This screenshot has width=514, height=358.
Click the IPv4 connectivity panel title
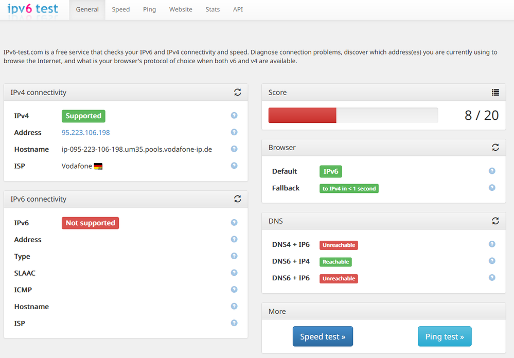[x=39, y=93]
